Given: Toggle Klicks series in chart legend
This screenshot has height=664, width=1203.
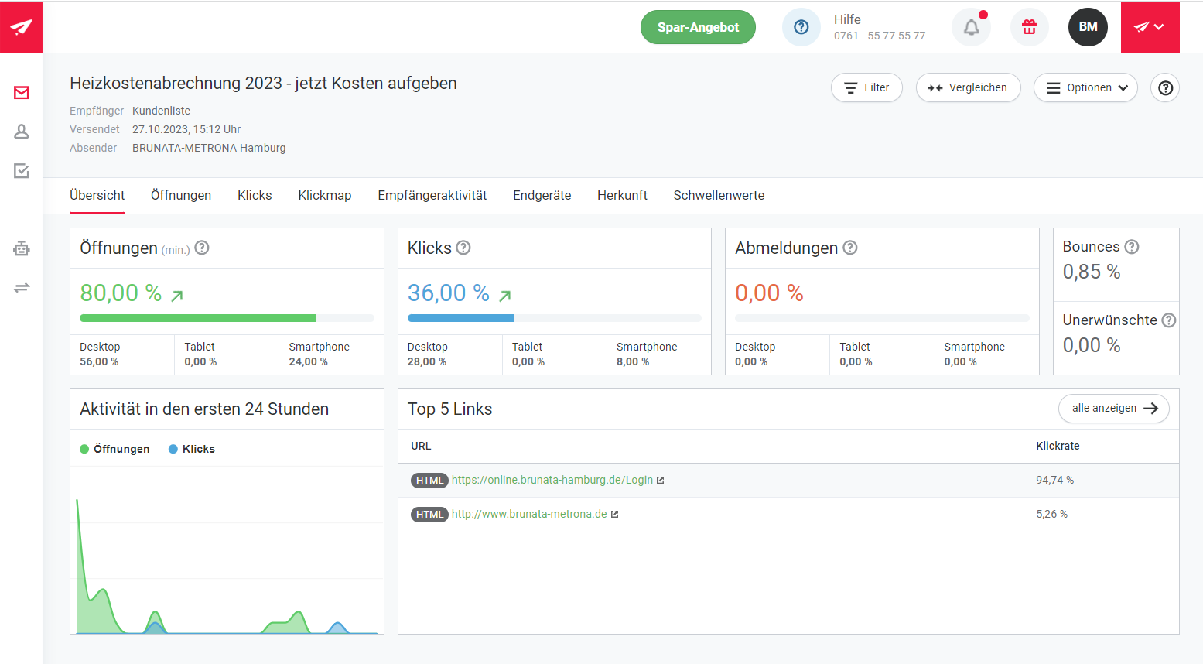Looking at the screenshot, I should [x=192, y=449].
